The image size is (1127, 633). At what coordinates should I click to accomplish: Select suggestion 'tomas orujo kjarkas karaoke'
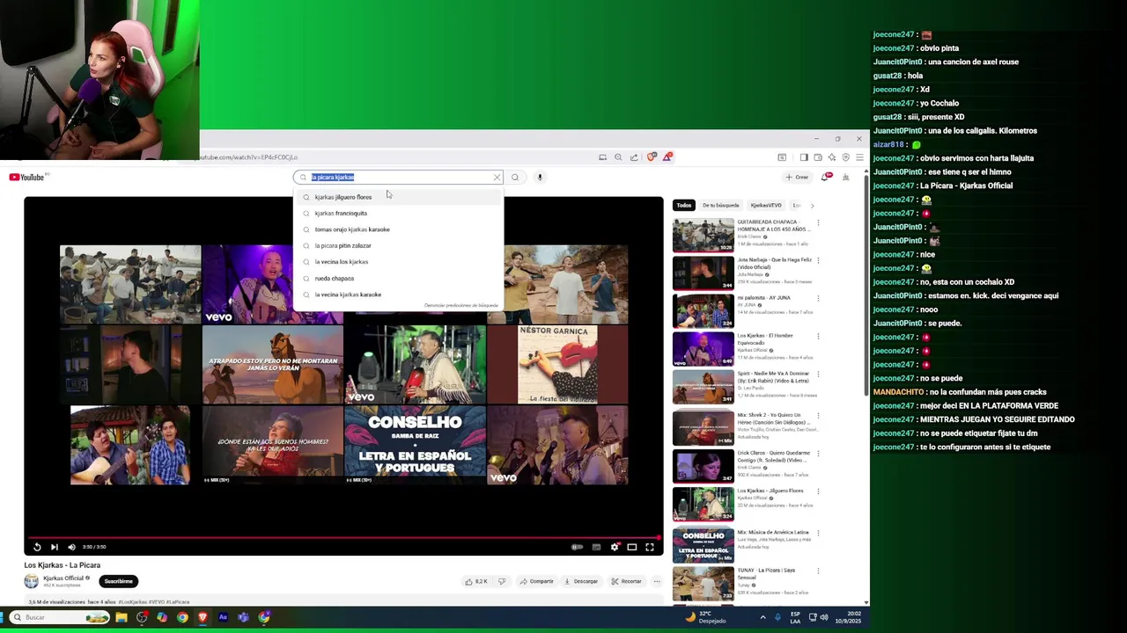[398, 229]
